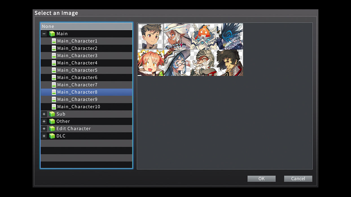Select the None entry
This screenshot has height=197, width=351.
[85, 26]
